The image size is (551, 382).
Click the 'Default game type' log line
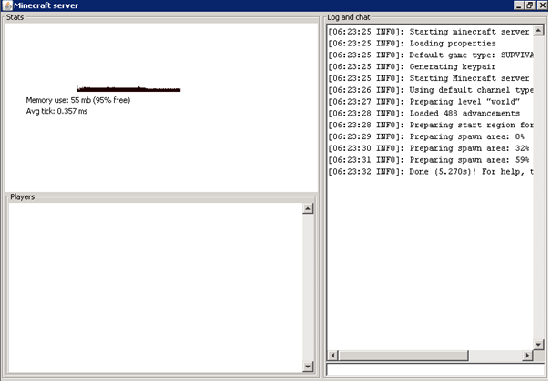coord(431,55)
